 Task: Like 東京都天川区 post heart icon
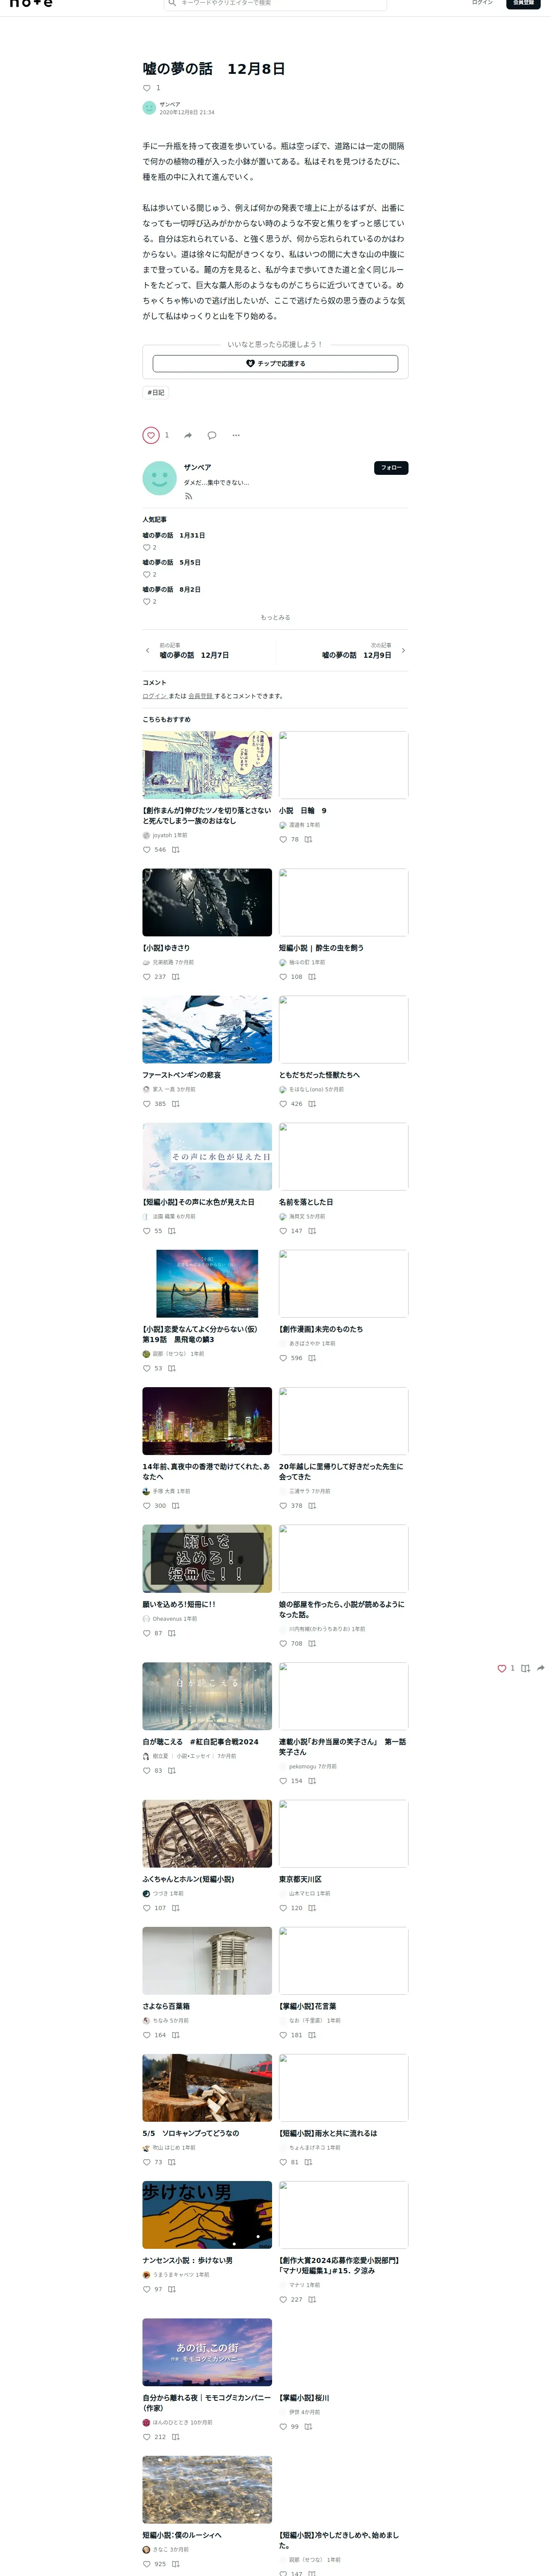pyautogui.click(x=283, y=1908)
